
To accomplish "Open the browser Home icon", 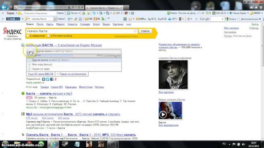I will pos(251,7).
